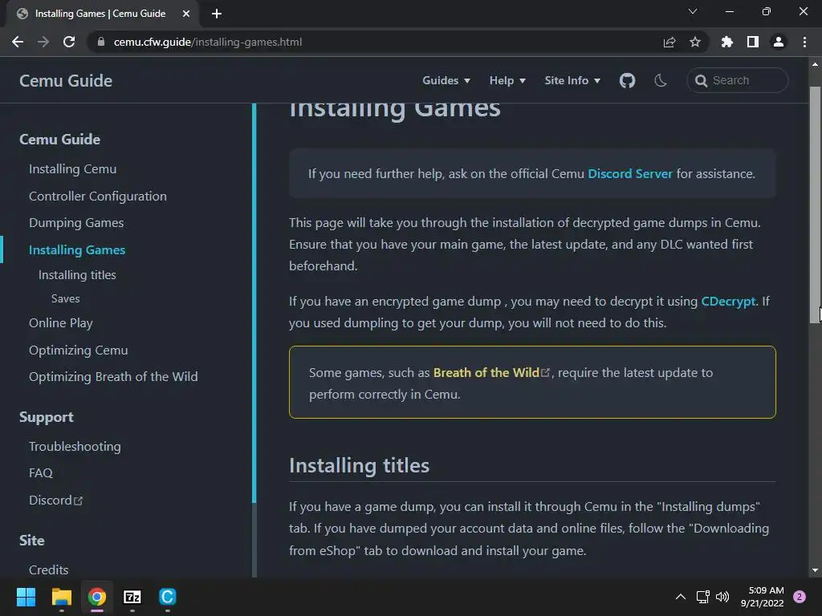Open the Chrome extensions puzzle icon

(x=727, y=42)
